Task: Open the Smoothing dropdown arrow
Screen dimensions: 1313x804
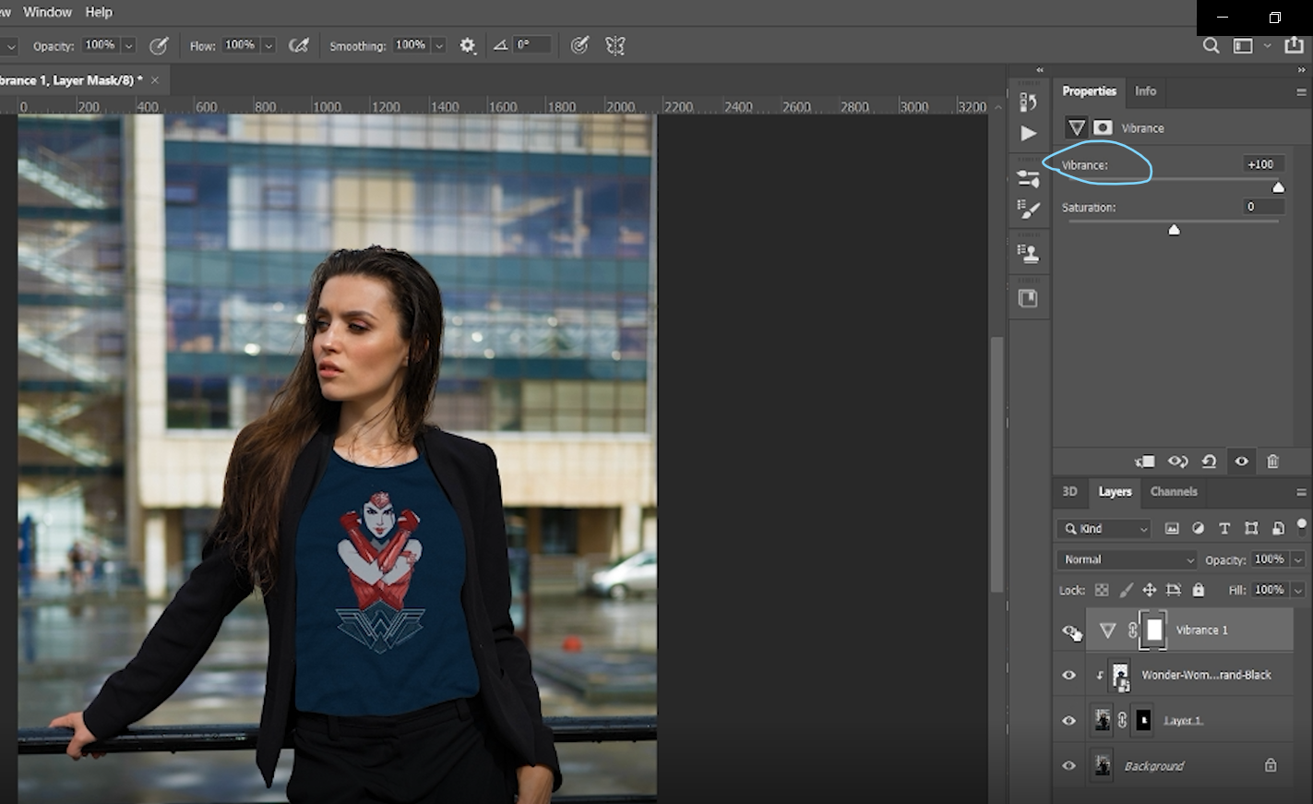Action: tap(439, 45)
